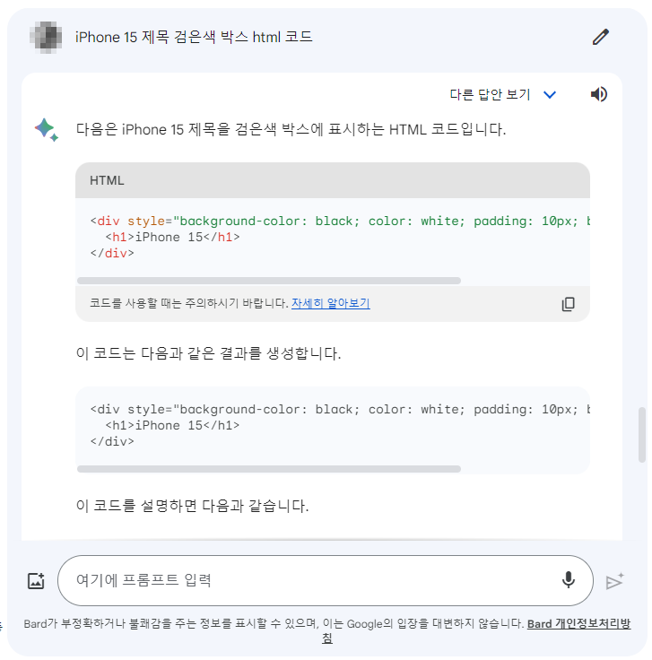Viewport: 652px width, 660px height.
Task: Click the microphone icon in prompt box
Action: click(x=569, y=580)
